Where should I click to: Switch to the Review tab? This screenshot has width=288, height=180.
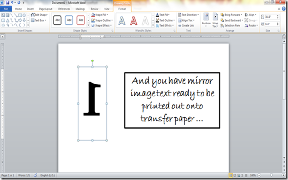tap(95, 9)
